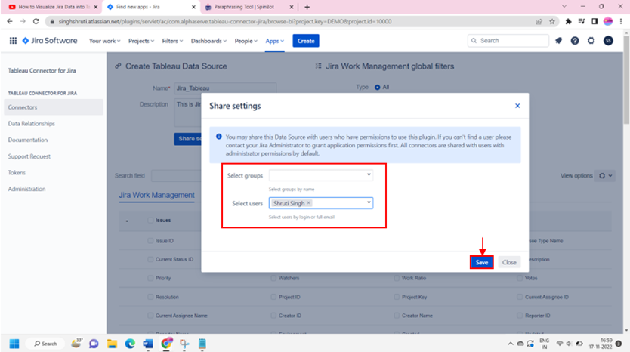Viewport: 630px width, 352px height.
Task: Check the Issue ID checkbox
Action: coord(150,241)
